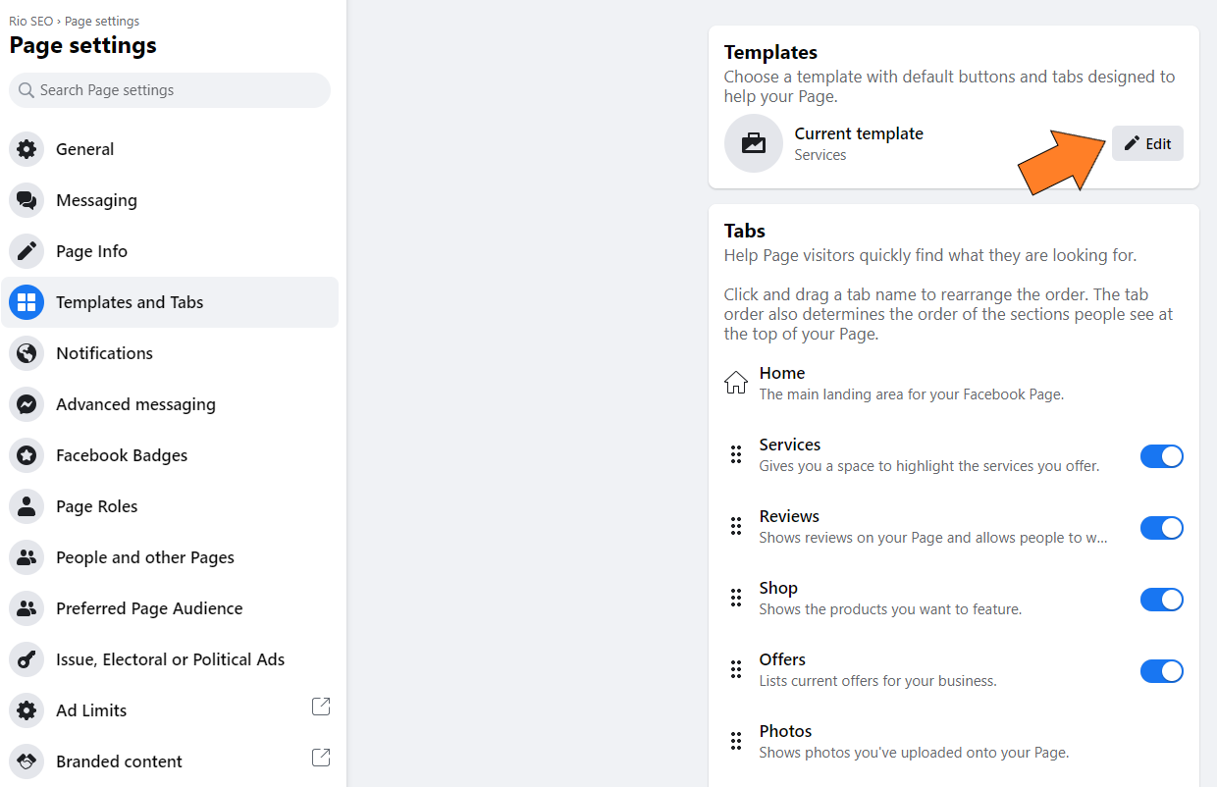Image resolution: width=1217 pixels, height=787 pixels.
Task: Click the Search Page settings field
Action: tap(169, 90)
